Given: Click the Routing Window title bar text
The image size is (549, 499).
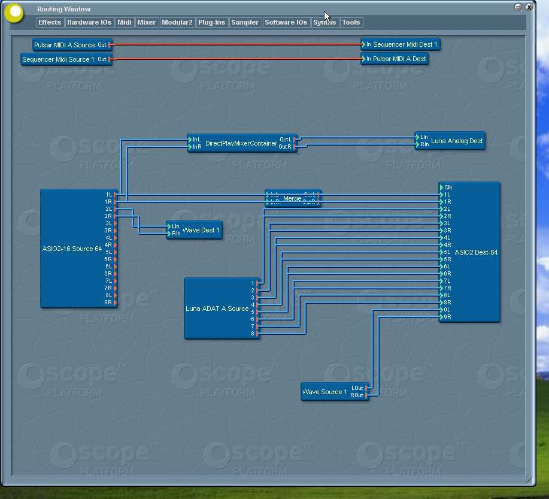Looking at the screenshot, I should [63, 9].
